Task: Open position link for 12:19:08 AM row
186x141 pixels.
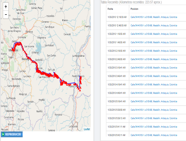Action: click(x=154, y=17)
